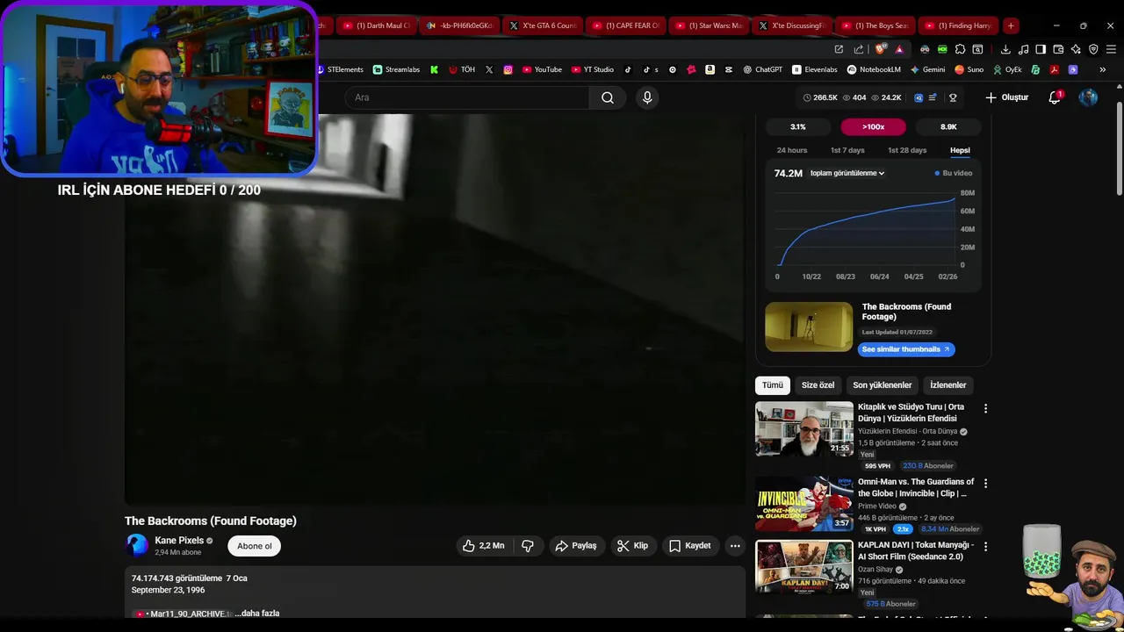Select the Tümü recommendations chip
The height and width of the screenshot is (632, 1124).
(773, 385)
